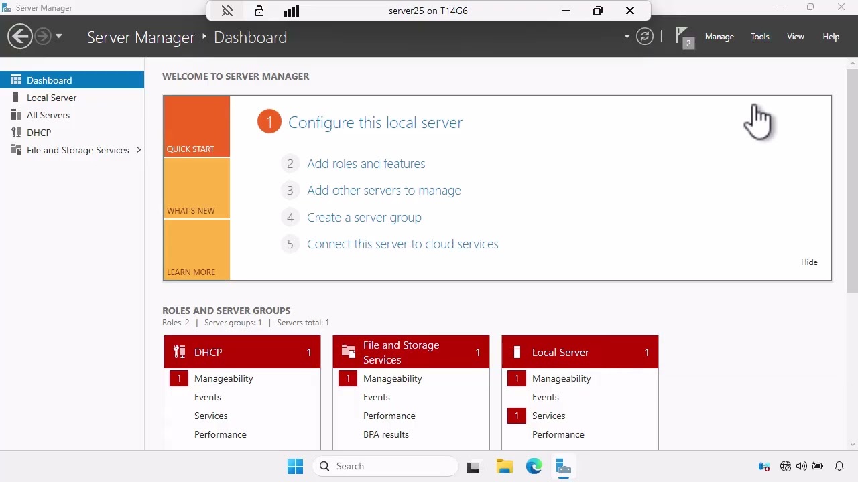Viewport: 858px width, 482px height.
Task: Select All Servers in the sidebar
Action: [x=72, y=115]
